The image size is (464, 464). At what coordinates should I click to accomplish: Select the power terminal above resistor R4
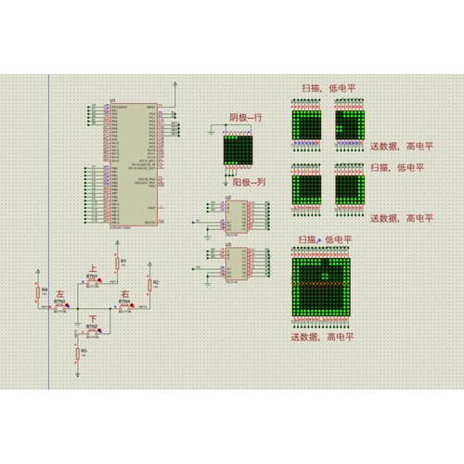38,272
